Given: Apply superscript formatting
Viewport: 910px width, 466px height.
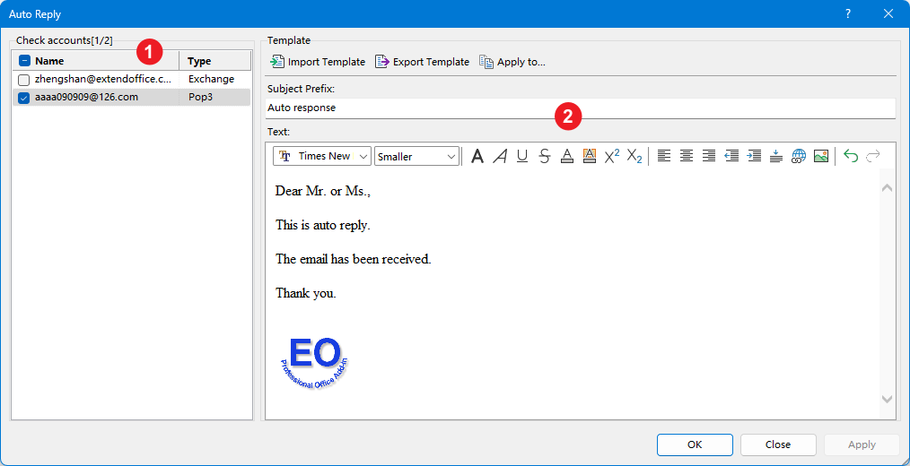Looking at the screenshot, I should (x=612, y=156).
